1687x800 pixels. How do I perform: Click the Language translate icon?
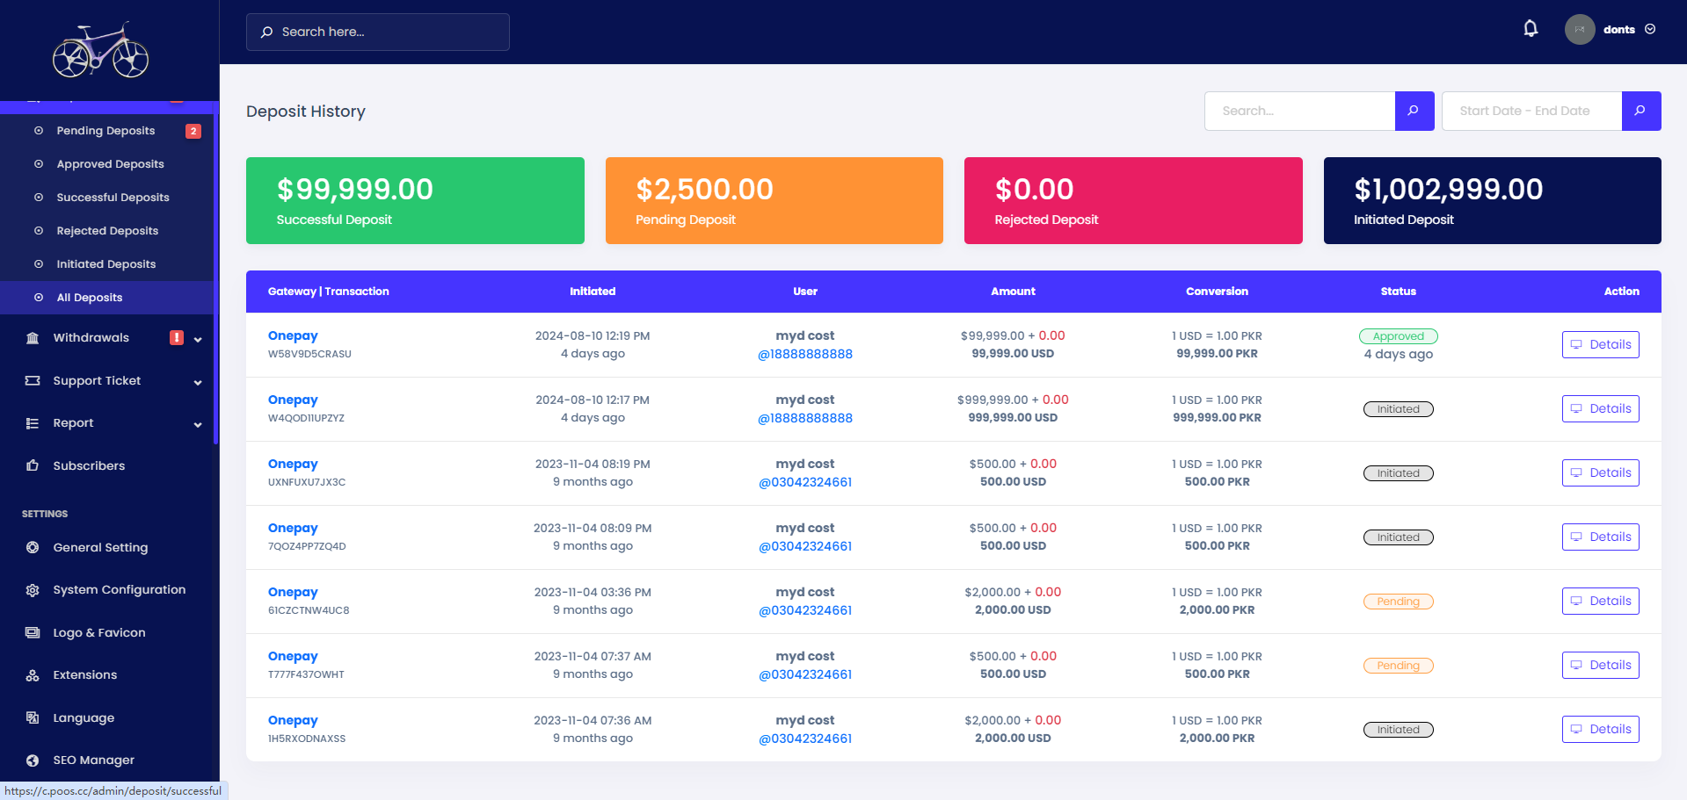pos(33,717)
